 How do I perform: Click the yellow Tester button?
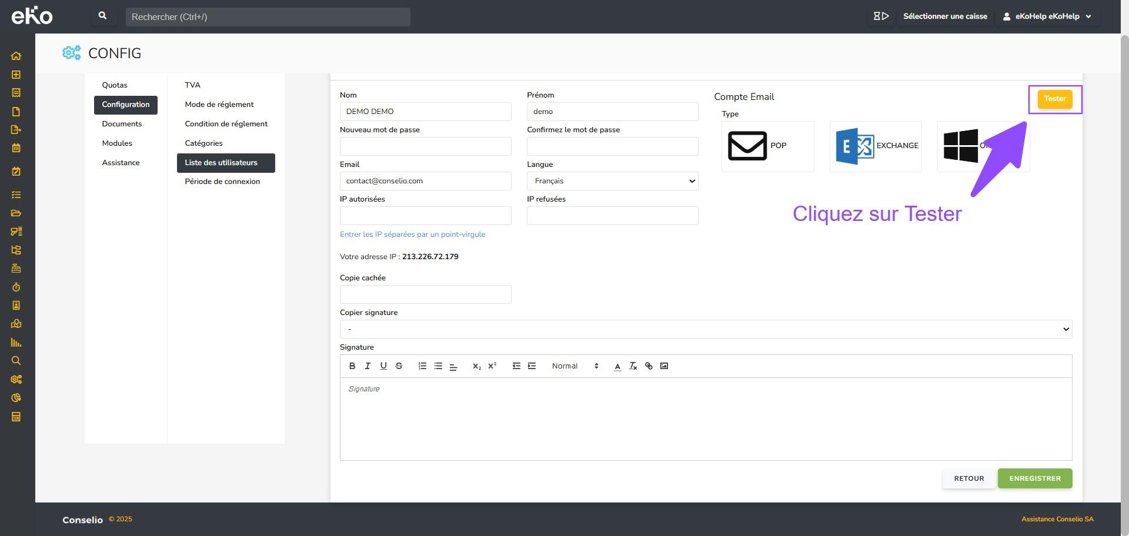coord(1054,99)
